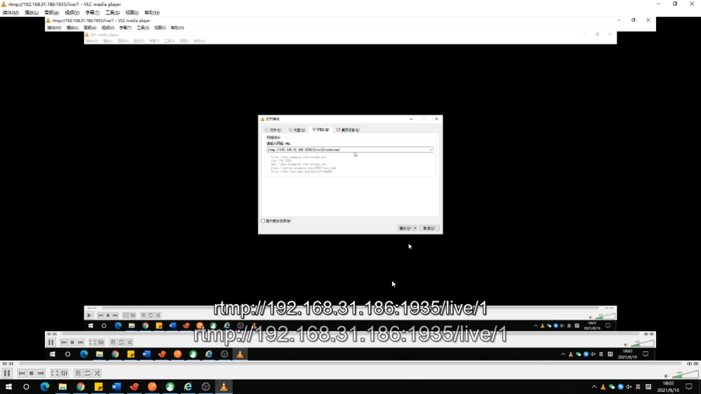Open the Windows Start menu on the real taskbar

pos(8,387)
